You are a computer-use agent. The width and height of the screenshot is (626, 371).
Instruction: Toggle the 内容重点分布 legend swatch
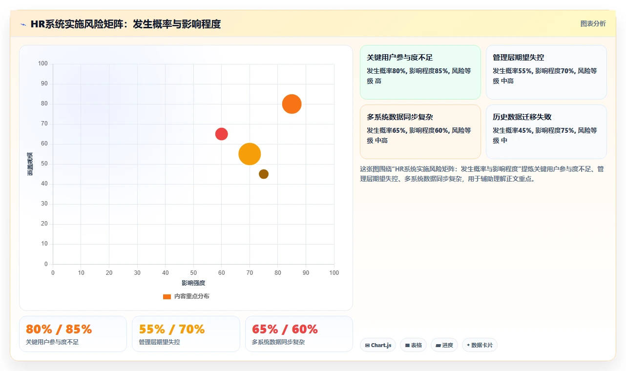[x=167, y=296]
